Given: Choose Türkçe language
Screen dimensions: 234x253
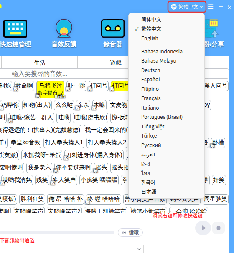Looking at the screenshot, I should click(149, 136).
